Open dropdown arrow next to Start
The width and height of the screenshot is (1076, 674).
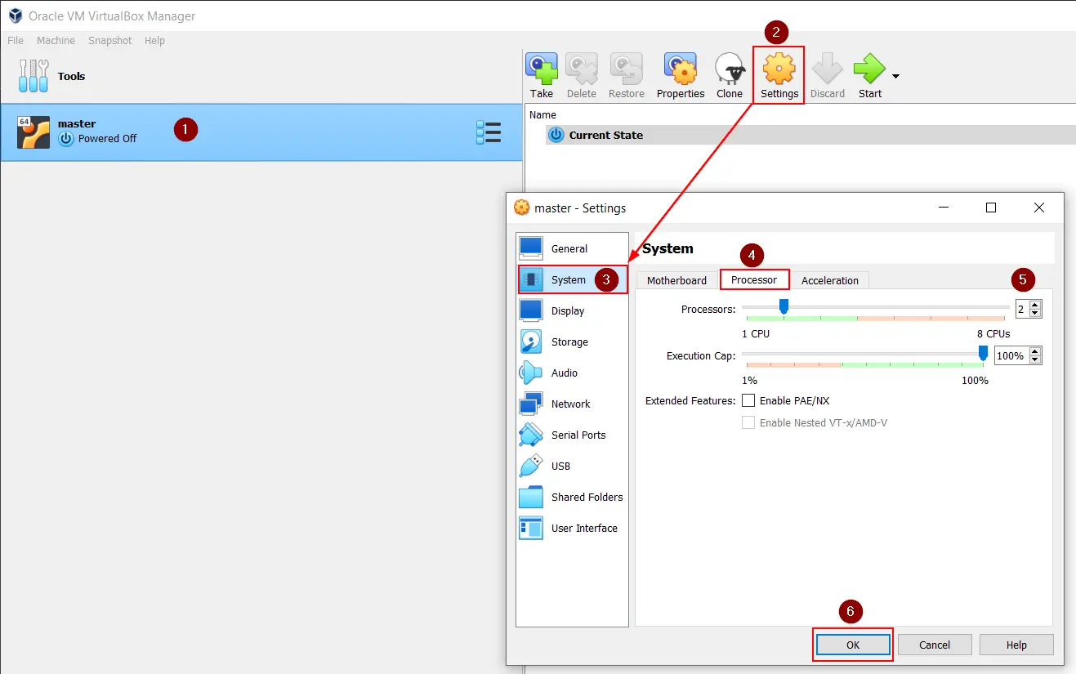tap(895, 77)
